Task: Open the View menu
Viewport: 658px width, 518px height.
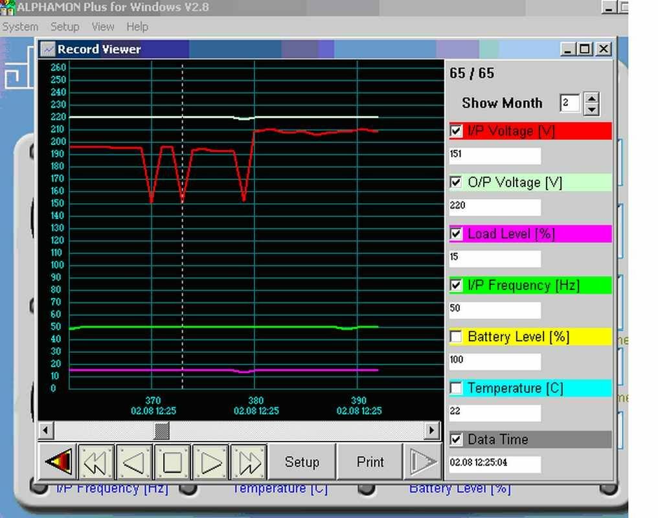Action: click(102, 27)
